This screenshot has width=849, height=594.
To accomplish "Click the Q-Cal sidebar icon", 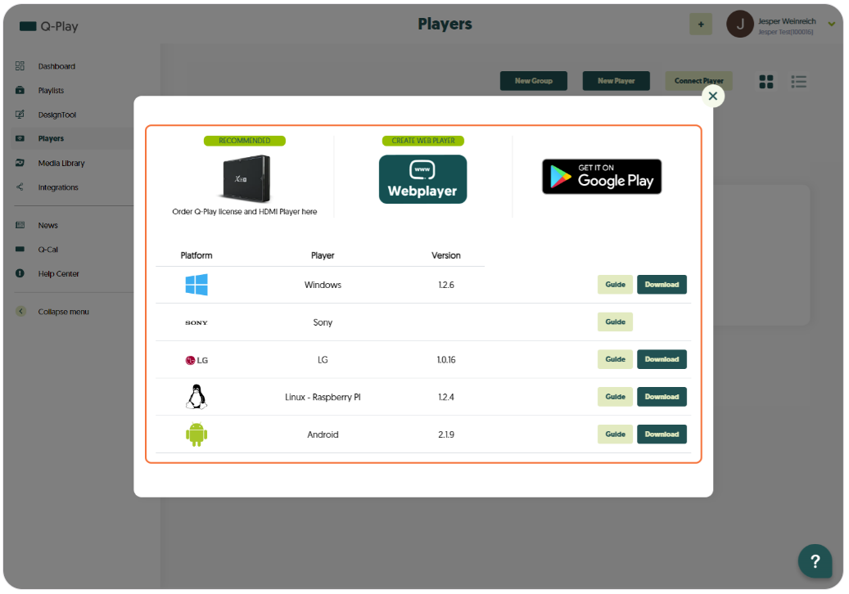I will (20, 250).
